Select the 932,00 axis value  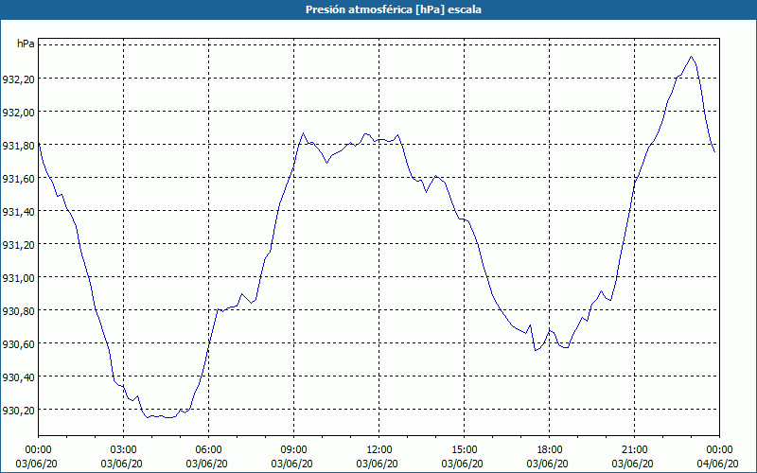[x=18, y=112]
